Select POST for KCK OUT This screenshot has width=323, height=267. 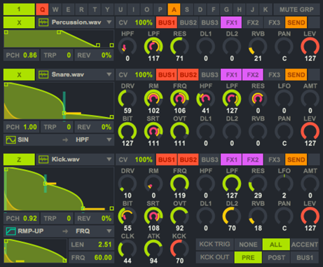[x=276, y=257]
